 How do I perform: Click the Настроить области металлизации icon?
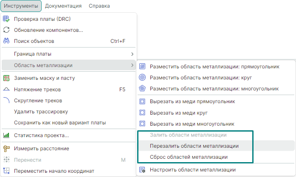[x=142, y=170]
